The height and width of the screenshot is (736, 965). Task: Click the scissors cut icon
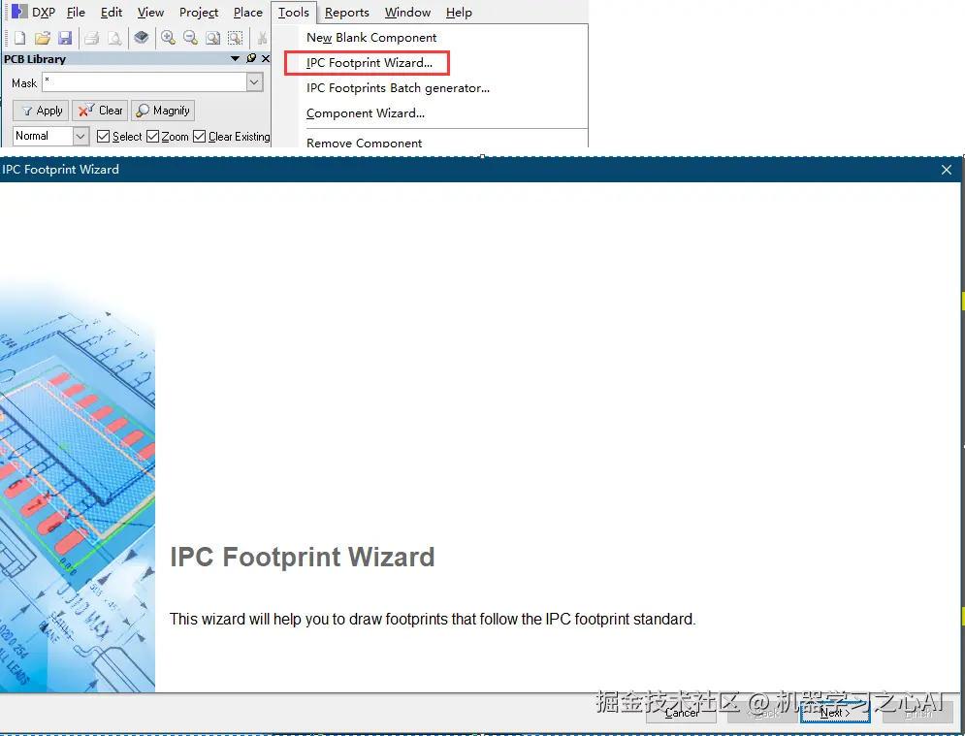[262, 38]
